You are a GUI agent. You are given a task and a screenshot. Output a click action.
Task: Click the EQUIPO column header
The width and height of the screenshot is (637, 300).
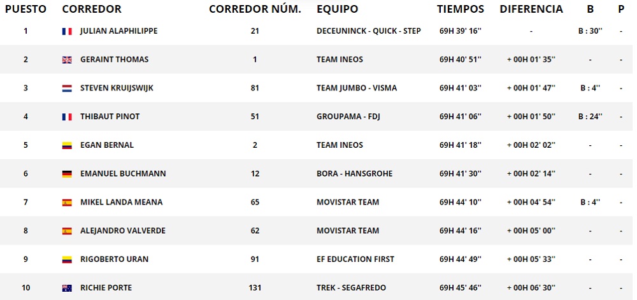tap(337, 10)
